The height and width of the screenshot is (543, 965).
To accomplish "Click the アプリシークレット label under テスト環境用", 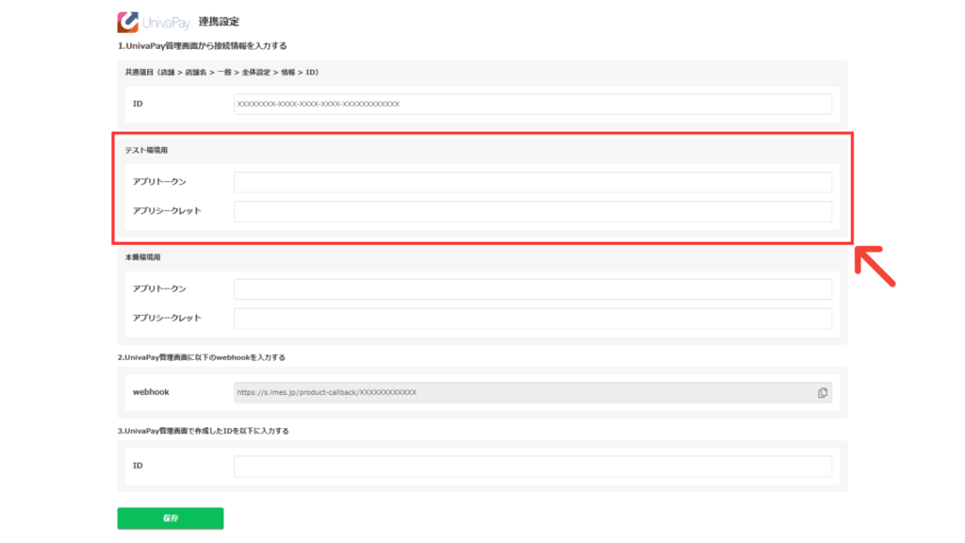I will click(x=167, y=210).
